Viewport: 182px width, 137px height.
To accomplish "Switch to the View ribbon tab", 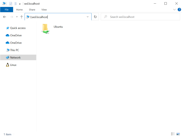I will pos(44,10).
